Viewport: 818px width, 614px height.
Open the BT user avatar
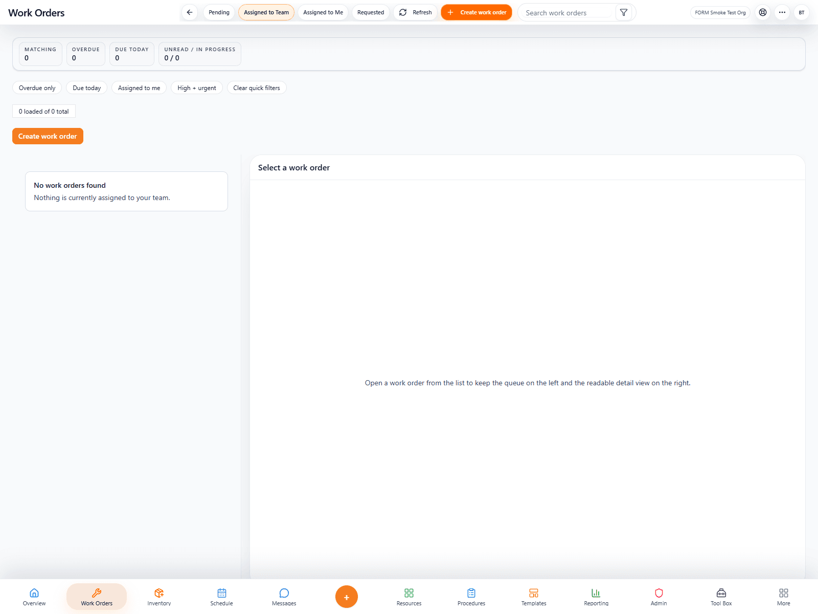[x=802, y=12]
